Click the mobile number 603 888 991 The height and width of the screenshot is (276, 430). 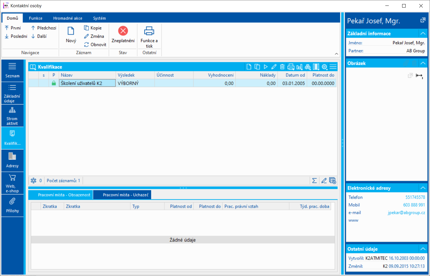click(x=414, y=205)
